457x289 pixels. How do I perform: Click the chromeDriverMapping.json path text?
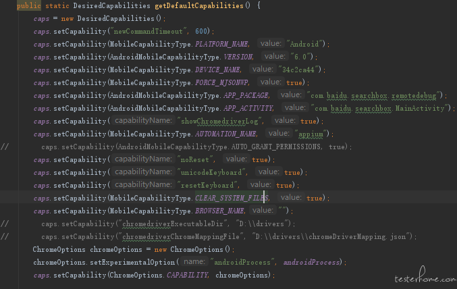coord(357,236)
